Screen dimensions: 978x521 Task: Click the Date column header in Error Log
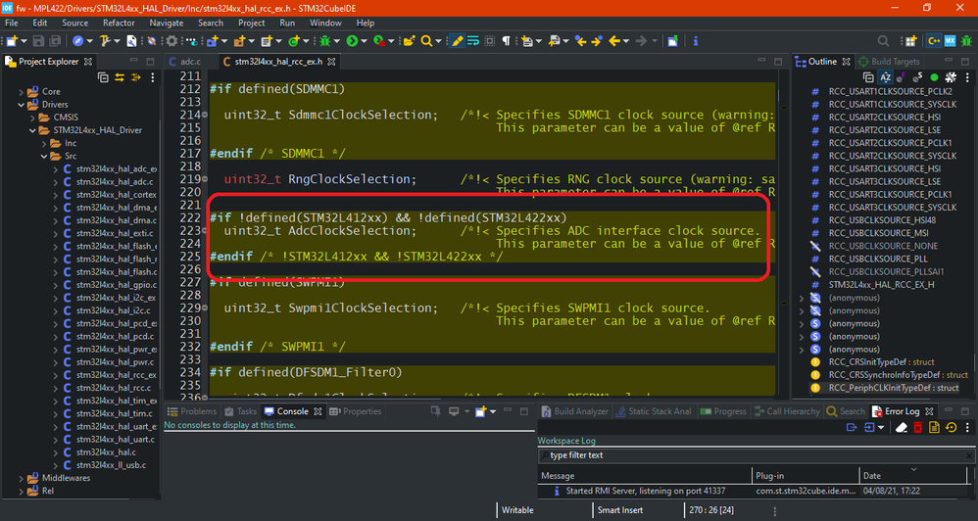tap(912, 476)
